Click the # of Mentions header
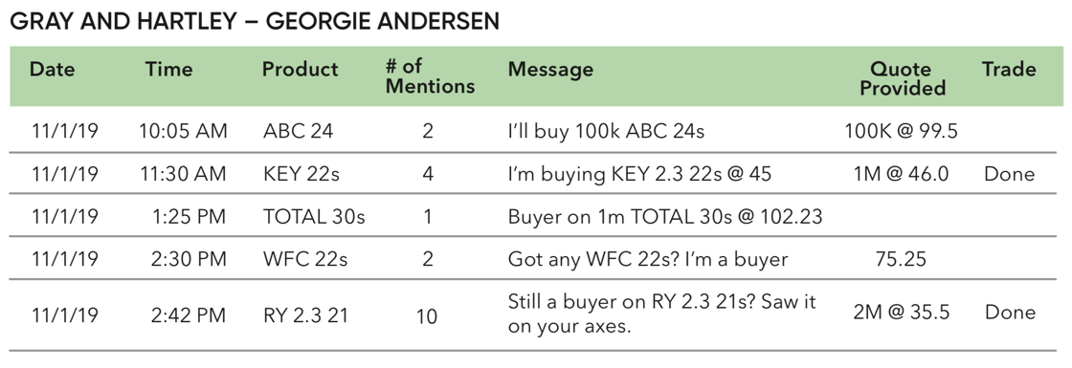Screen dimensions: 1072x368 click(430, 76)
